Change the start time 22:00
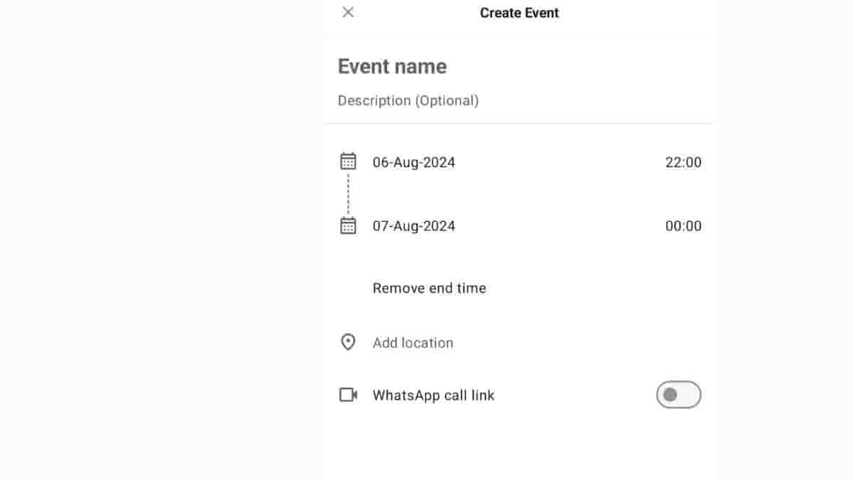 pyautogui.click(x=683, y=162)
